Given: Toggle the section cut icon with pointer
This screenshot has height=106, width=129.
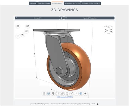Looking at the screenshot, I should [x=67, y=93].
